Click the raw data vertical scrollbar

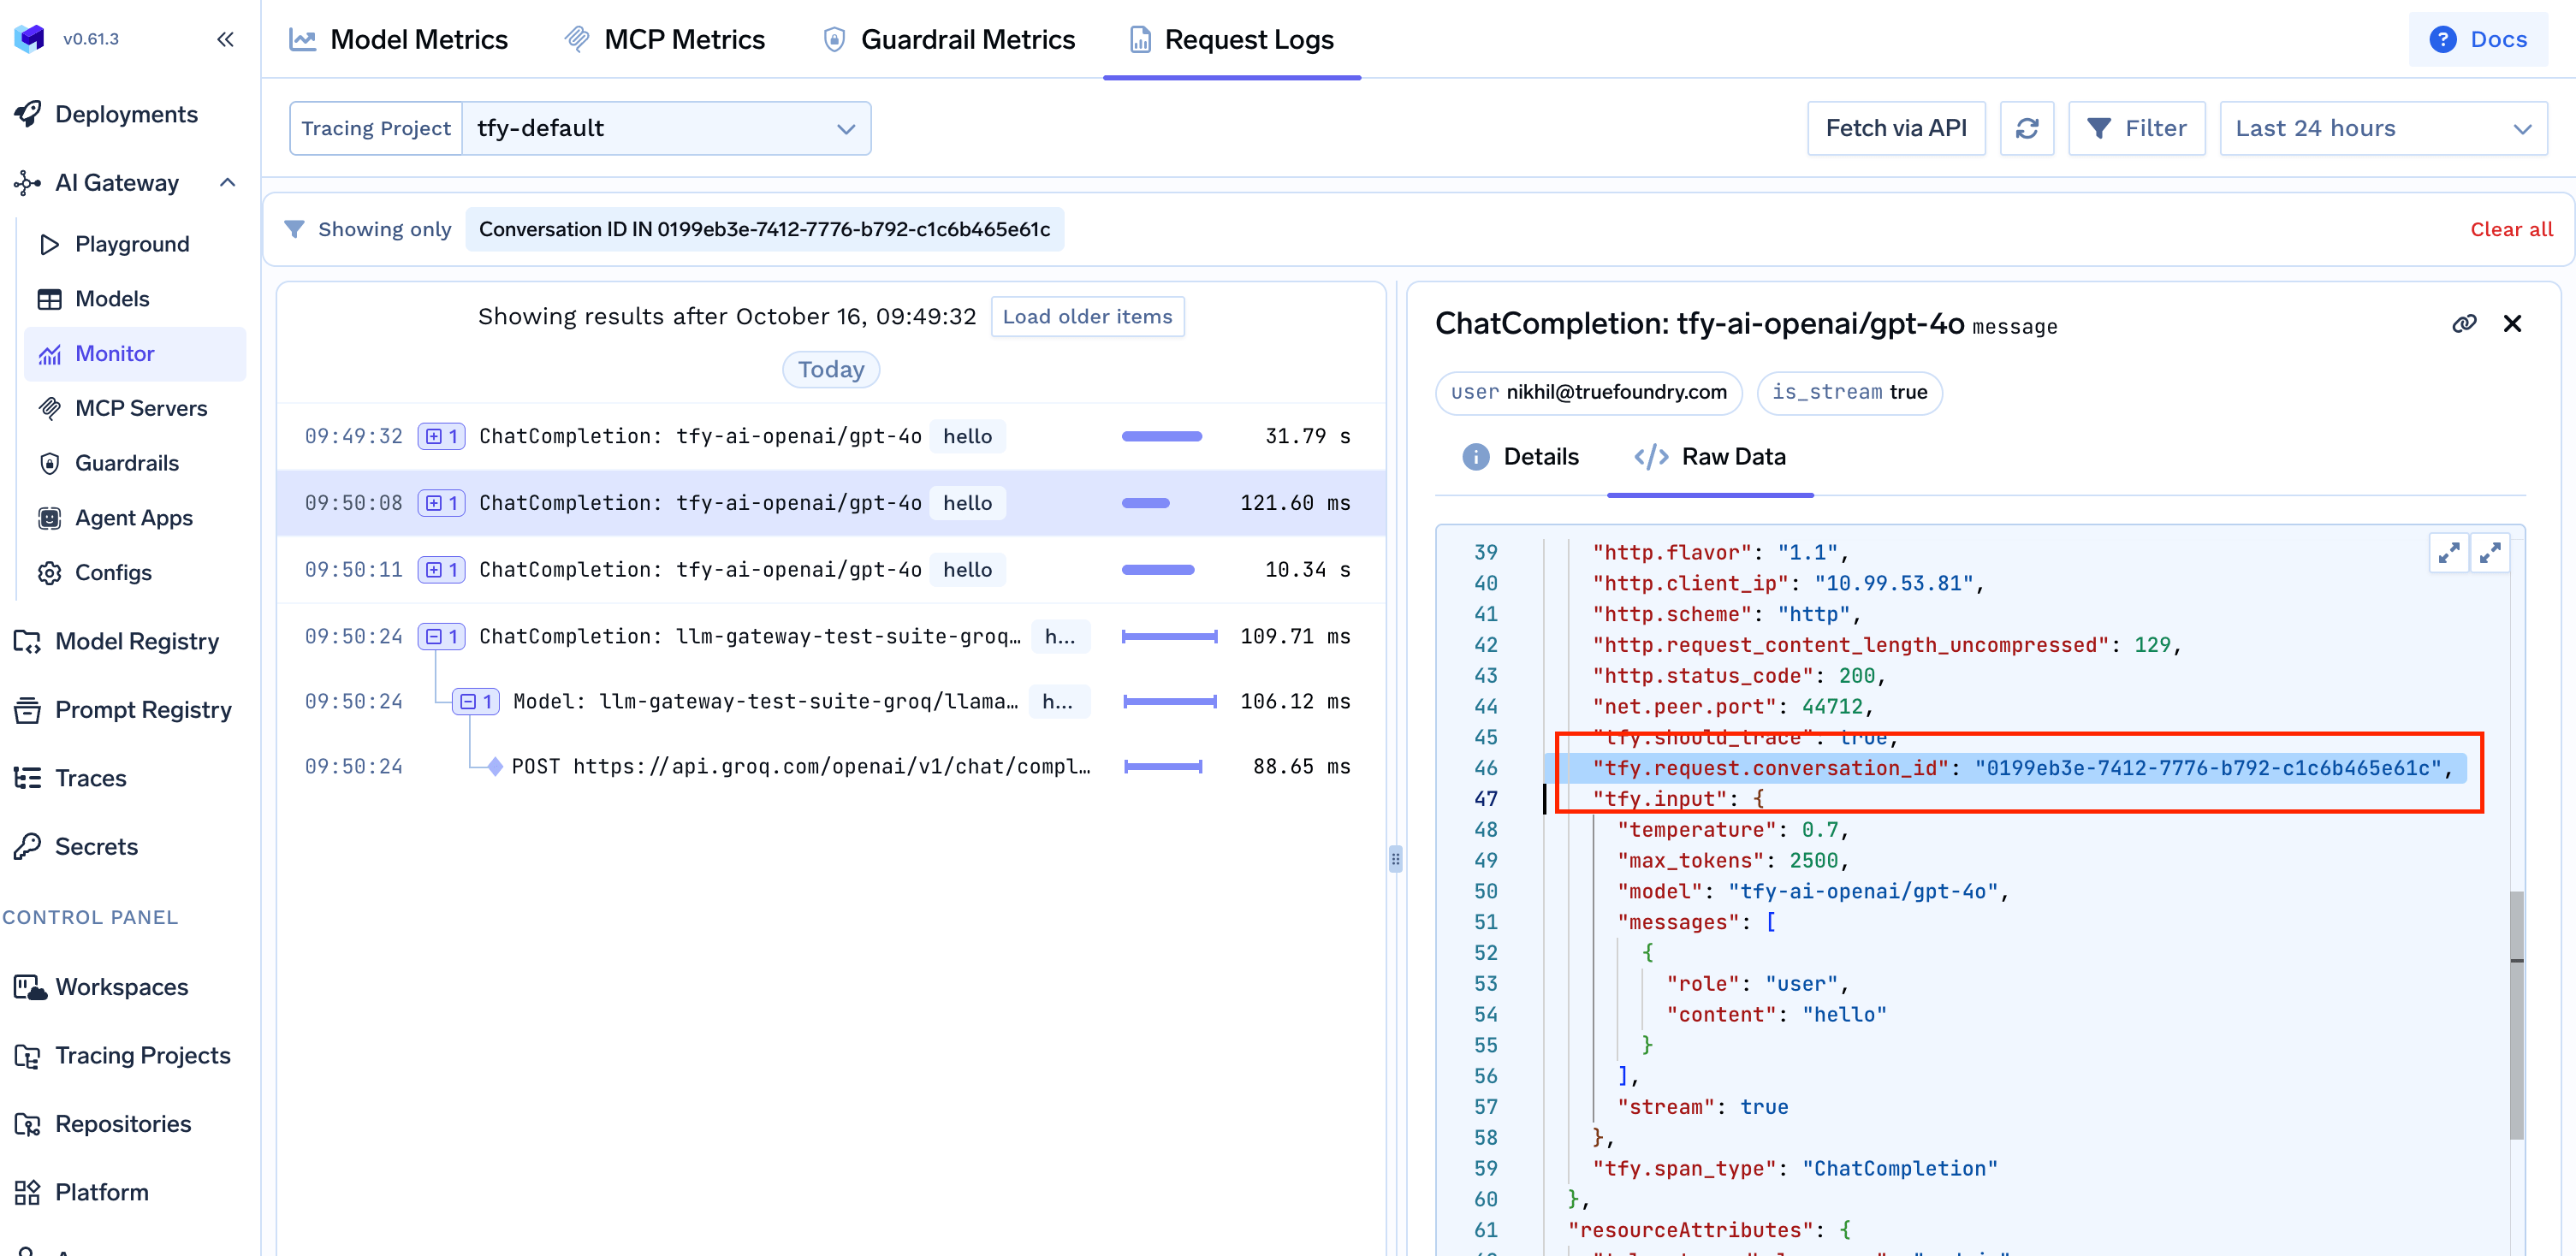tap(2516, 1014)
